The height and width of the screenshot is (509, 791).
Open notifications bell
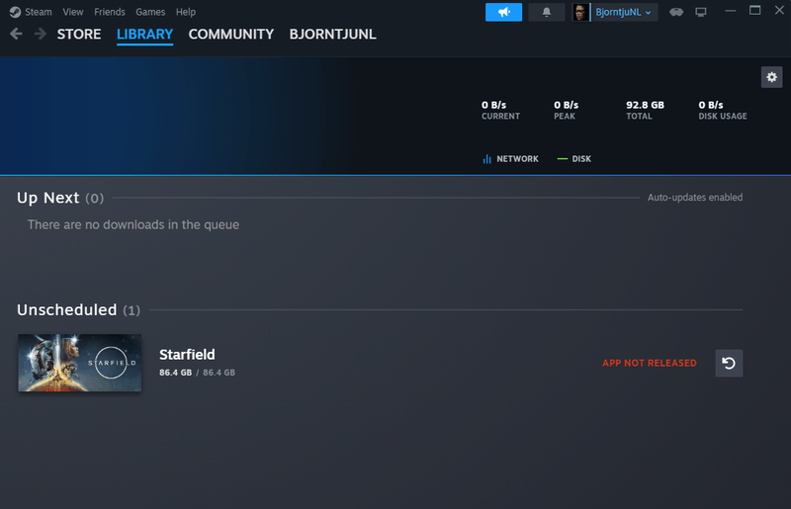tap(547, 12)
